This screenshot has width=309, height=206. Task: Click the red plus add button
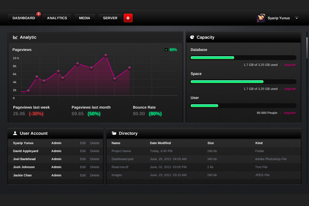point(128,18)
